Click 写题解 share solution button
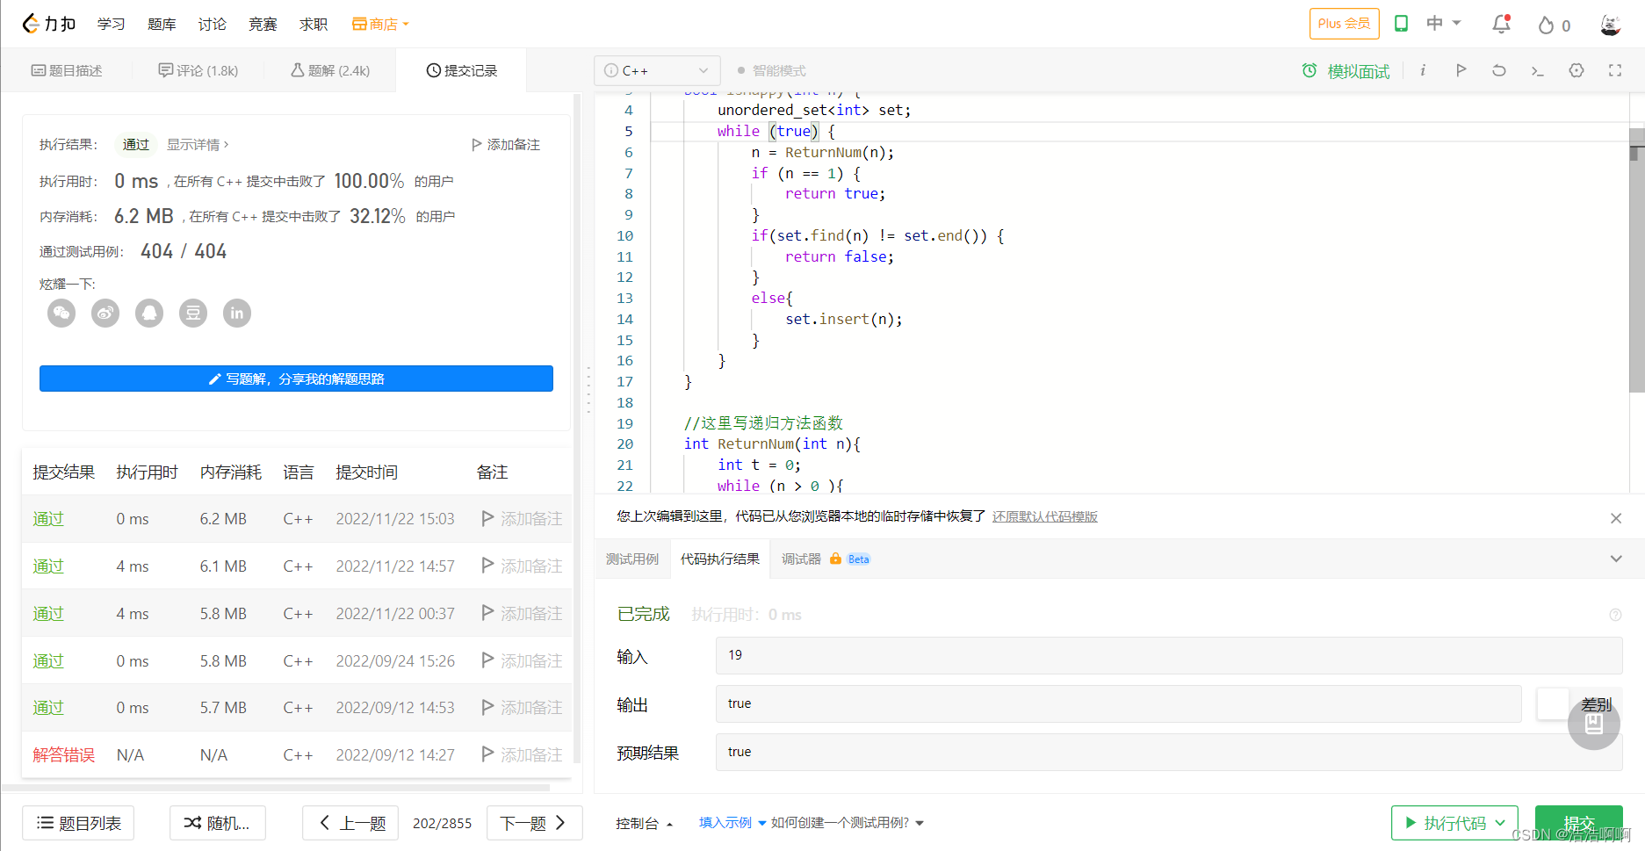The width and height of the screenshot is (1645, 851). pyautogui.click(x=296, y=379)
